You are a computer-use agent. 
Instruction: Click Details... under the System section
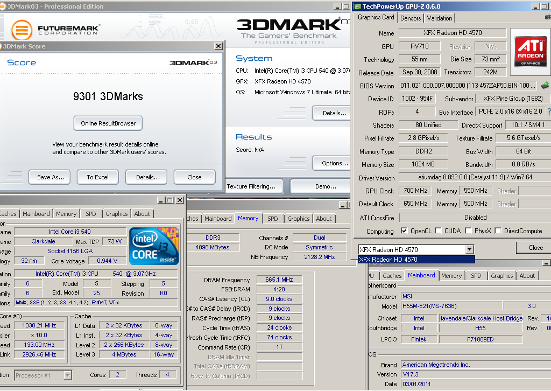coord(333,113)
